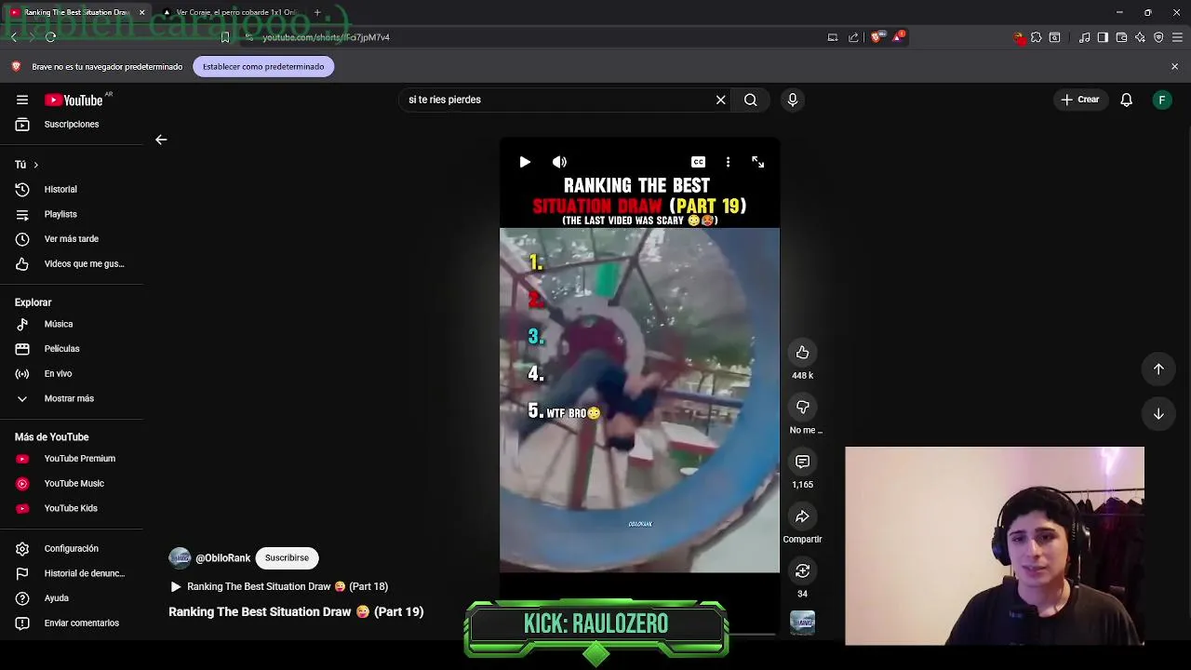This screenshot has width=1191, height=670.
Task: Click the Crear button
Action: coord(1079,100)
